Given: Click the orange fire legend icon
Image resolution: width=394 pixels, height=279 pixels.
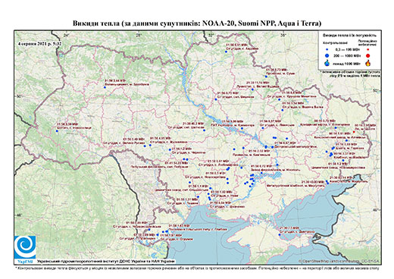Looking at the screenshot, I should coord(367,63).
